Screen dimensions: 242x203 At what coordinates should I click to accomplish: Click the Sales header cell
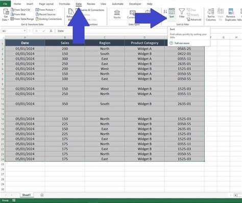click(x=65, y=43)
